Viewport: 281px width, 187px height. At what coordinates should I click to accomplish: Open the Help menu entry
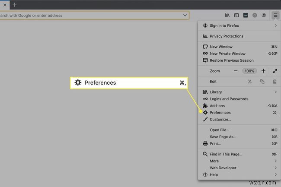point(239,174)
